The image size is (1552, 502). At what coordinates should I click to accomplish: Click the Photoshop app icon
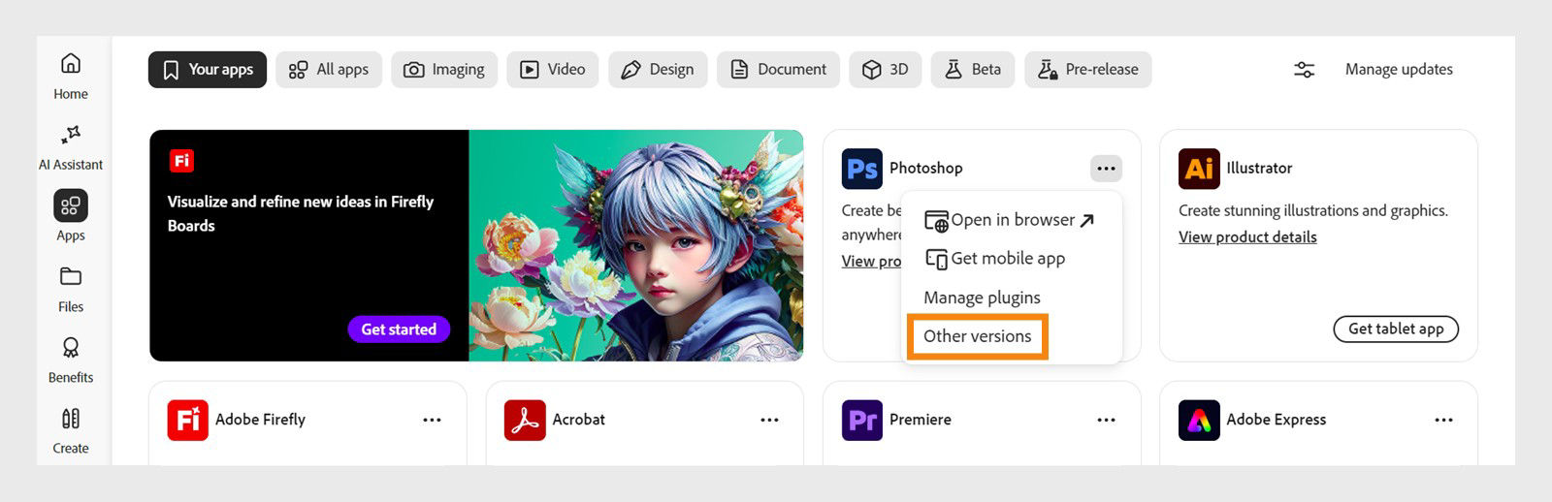click(x=862, y=169)
